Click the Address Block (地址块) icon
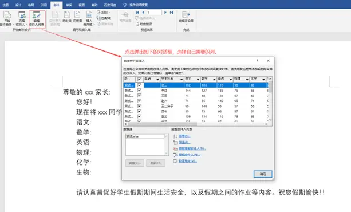The width and height of the screenshot is (351, 212). (x=67, y=15)
